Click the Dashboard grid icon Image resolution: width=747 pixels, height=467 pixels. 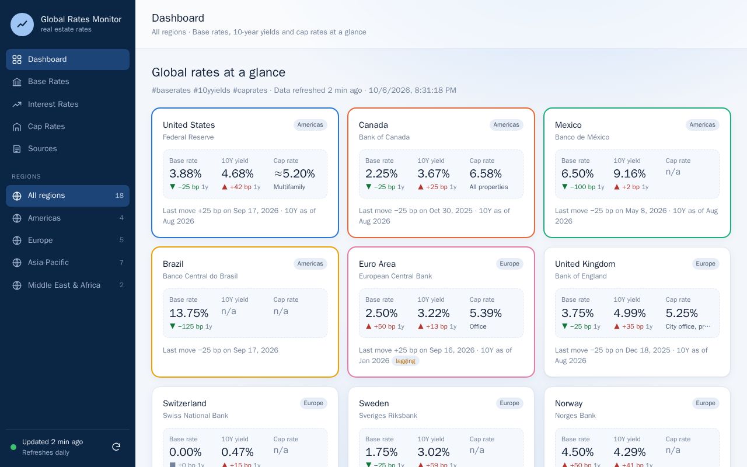(17, 60)
